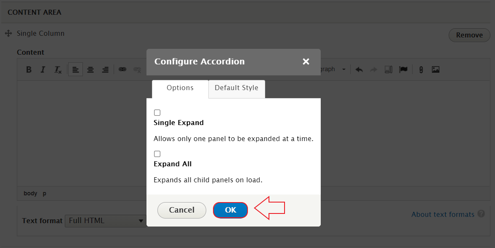
Task: Apply italic formatting
Action: 43,69
